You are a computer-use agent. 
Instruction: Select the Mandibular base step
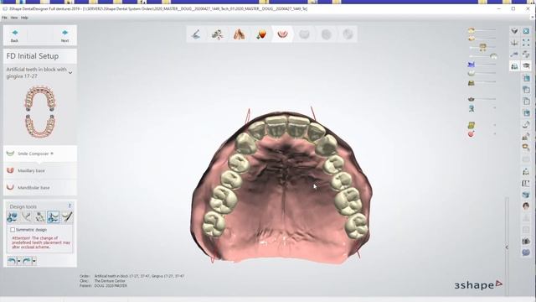(40, 187)
